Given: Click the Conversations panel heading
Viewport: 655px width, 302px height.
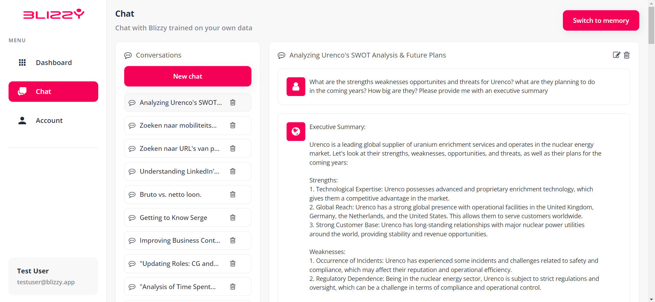Looking at the screenshot, I should pyautogui.click(x=158, y=55).
